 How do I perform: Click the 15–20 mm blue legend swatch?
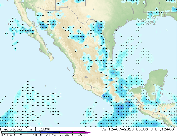44,132
